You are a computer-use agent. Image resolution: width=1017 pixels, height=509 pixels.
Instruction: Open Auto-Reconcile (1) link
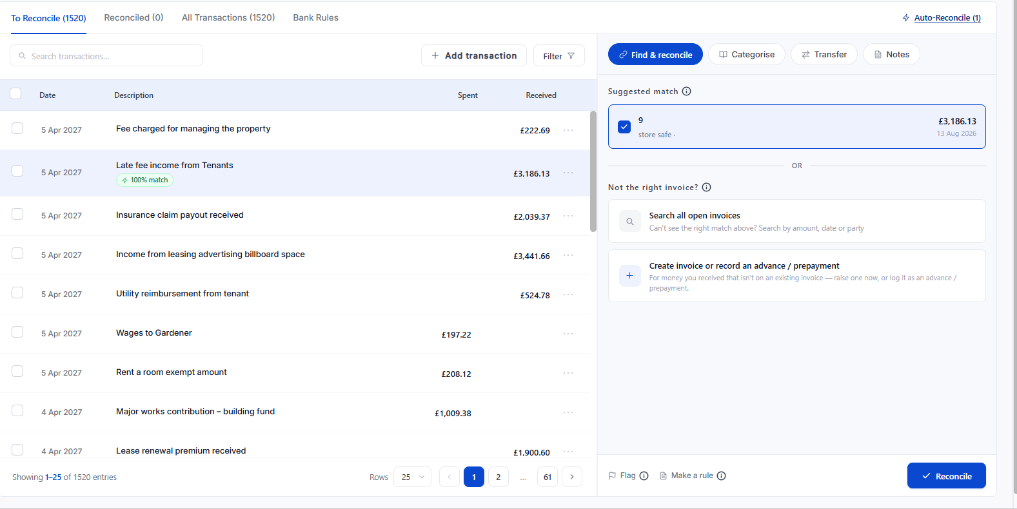tap(947, 18)
